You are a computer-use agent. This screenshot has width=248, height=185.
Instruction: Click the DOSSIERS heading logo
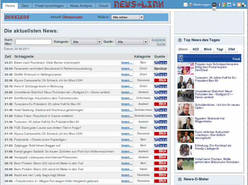coord(17,17)
